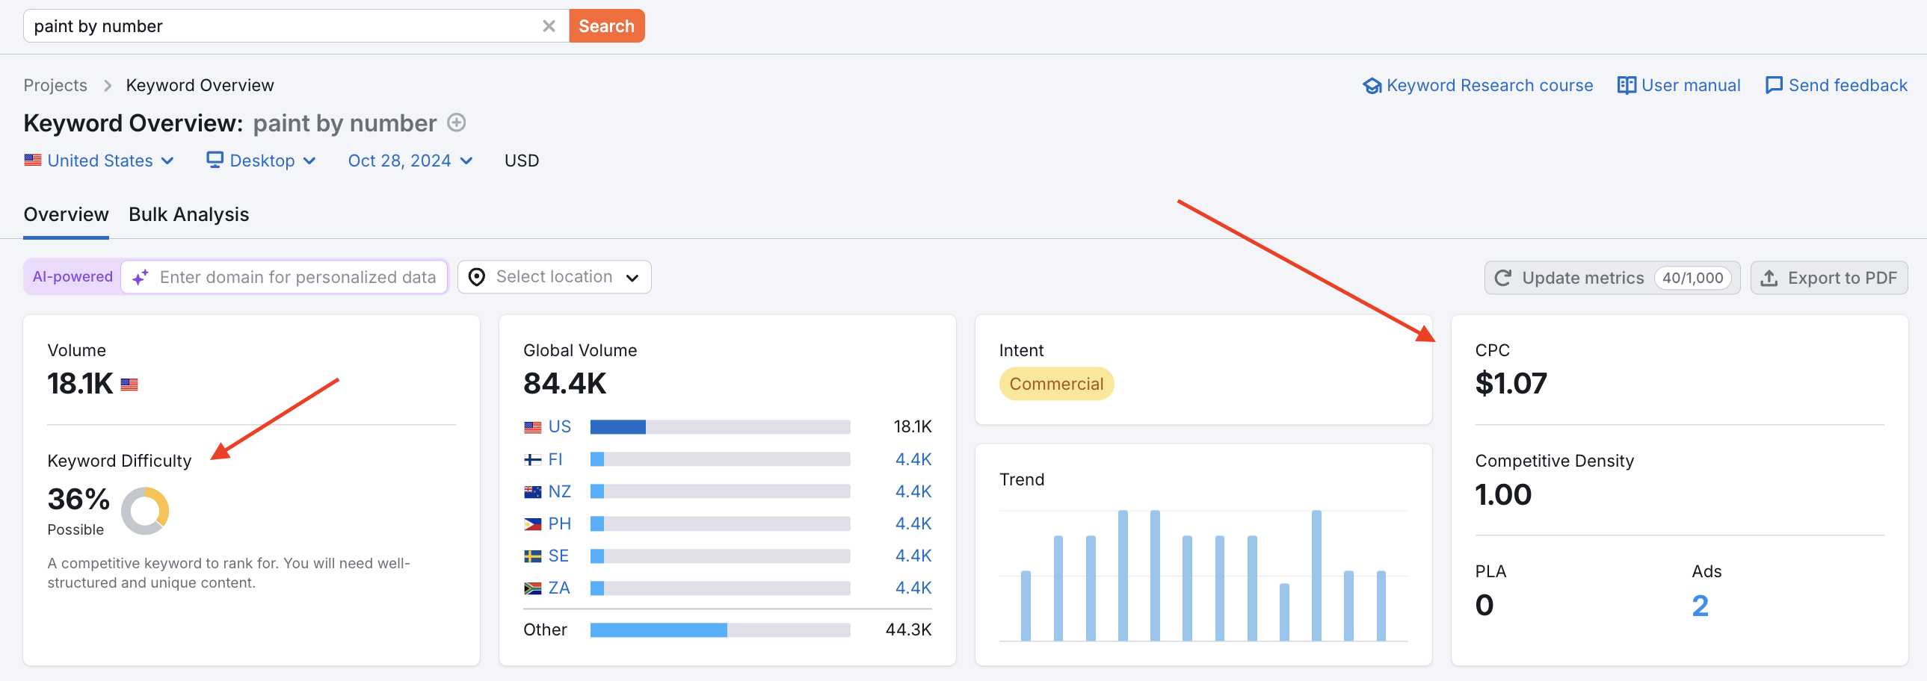Click the US country link in Global Volume

560,427
